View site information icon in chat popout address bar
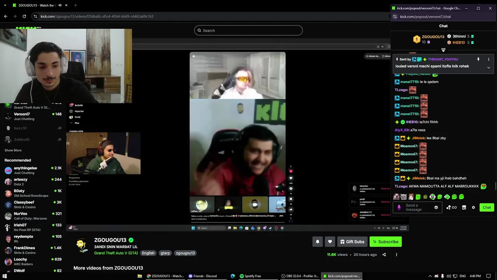 (395, 17)
